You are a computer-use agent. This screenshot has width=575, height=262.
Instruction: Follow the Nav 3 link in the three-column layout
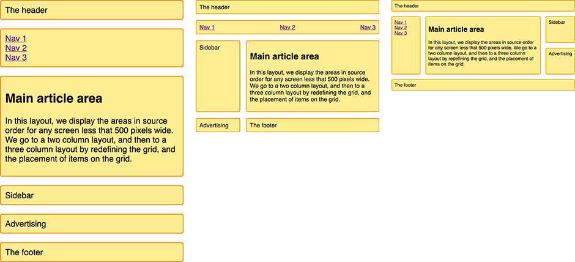pos(400,33)
